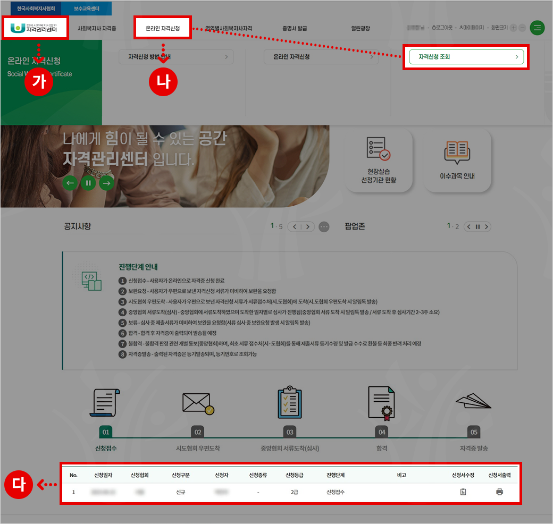Pause the main banner slideshow
Screen dimensions: 553x524
(88, 183)
